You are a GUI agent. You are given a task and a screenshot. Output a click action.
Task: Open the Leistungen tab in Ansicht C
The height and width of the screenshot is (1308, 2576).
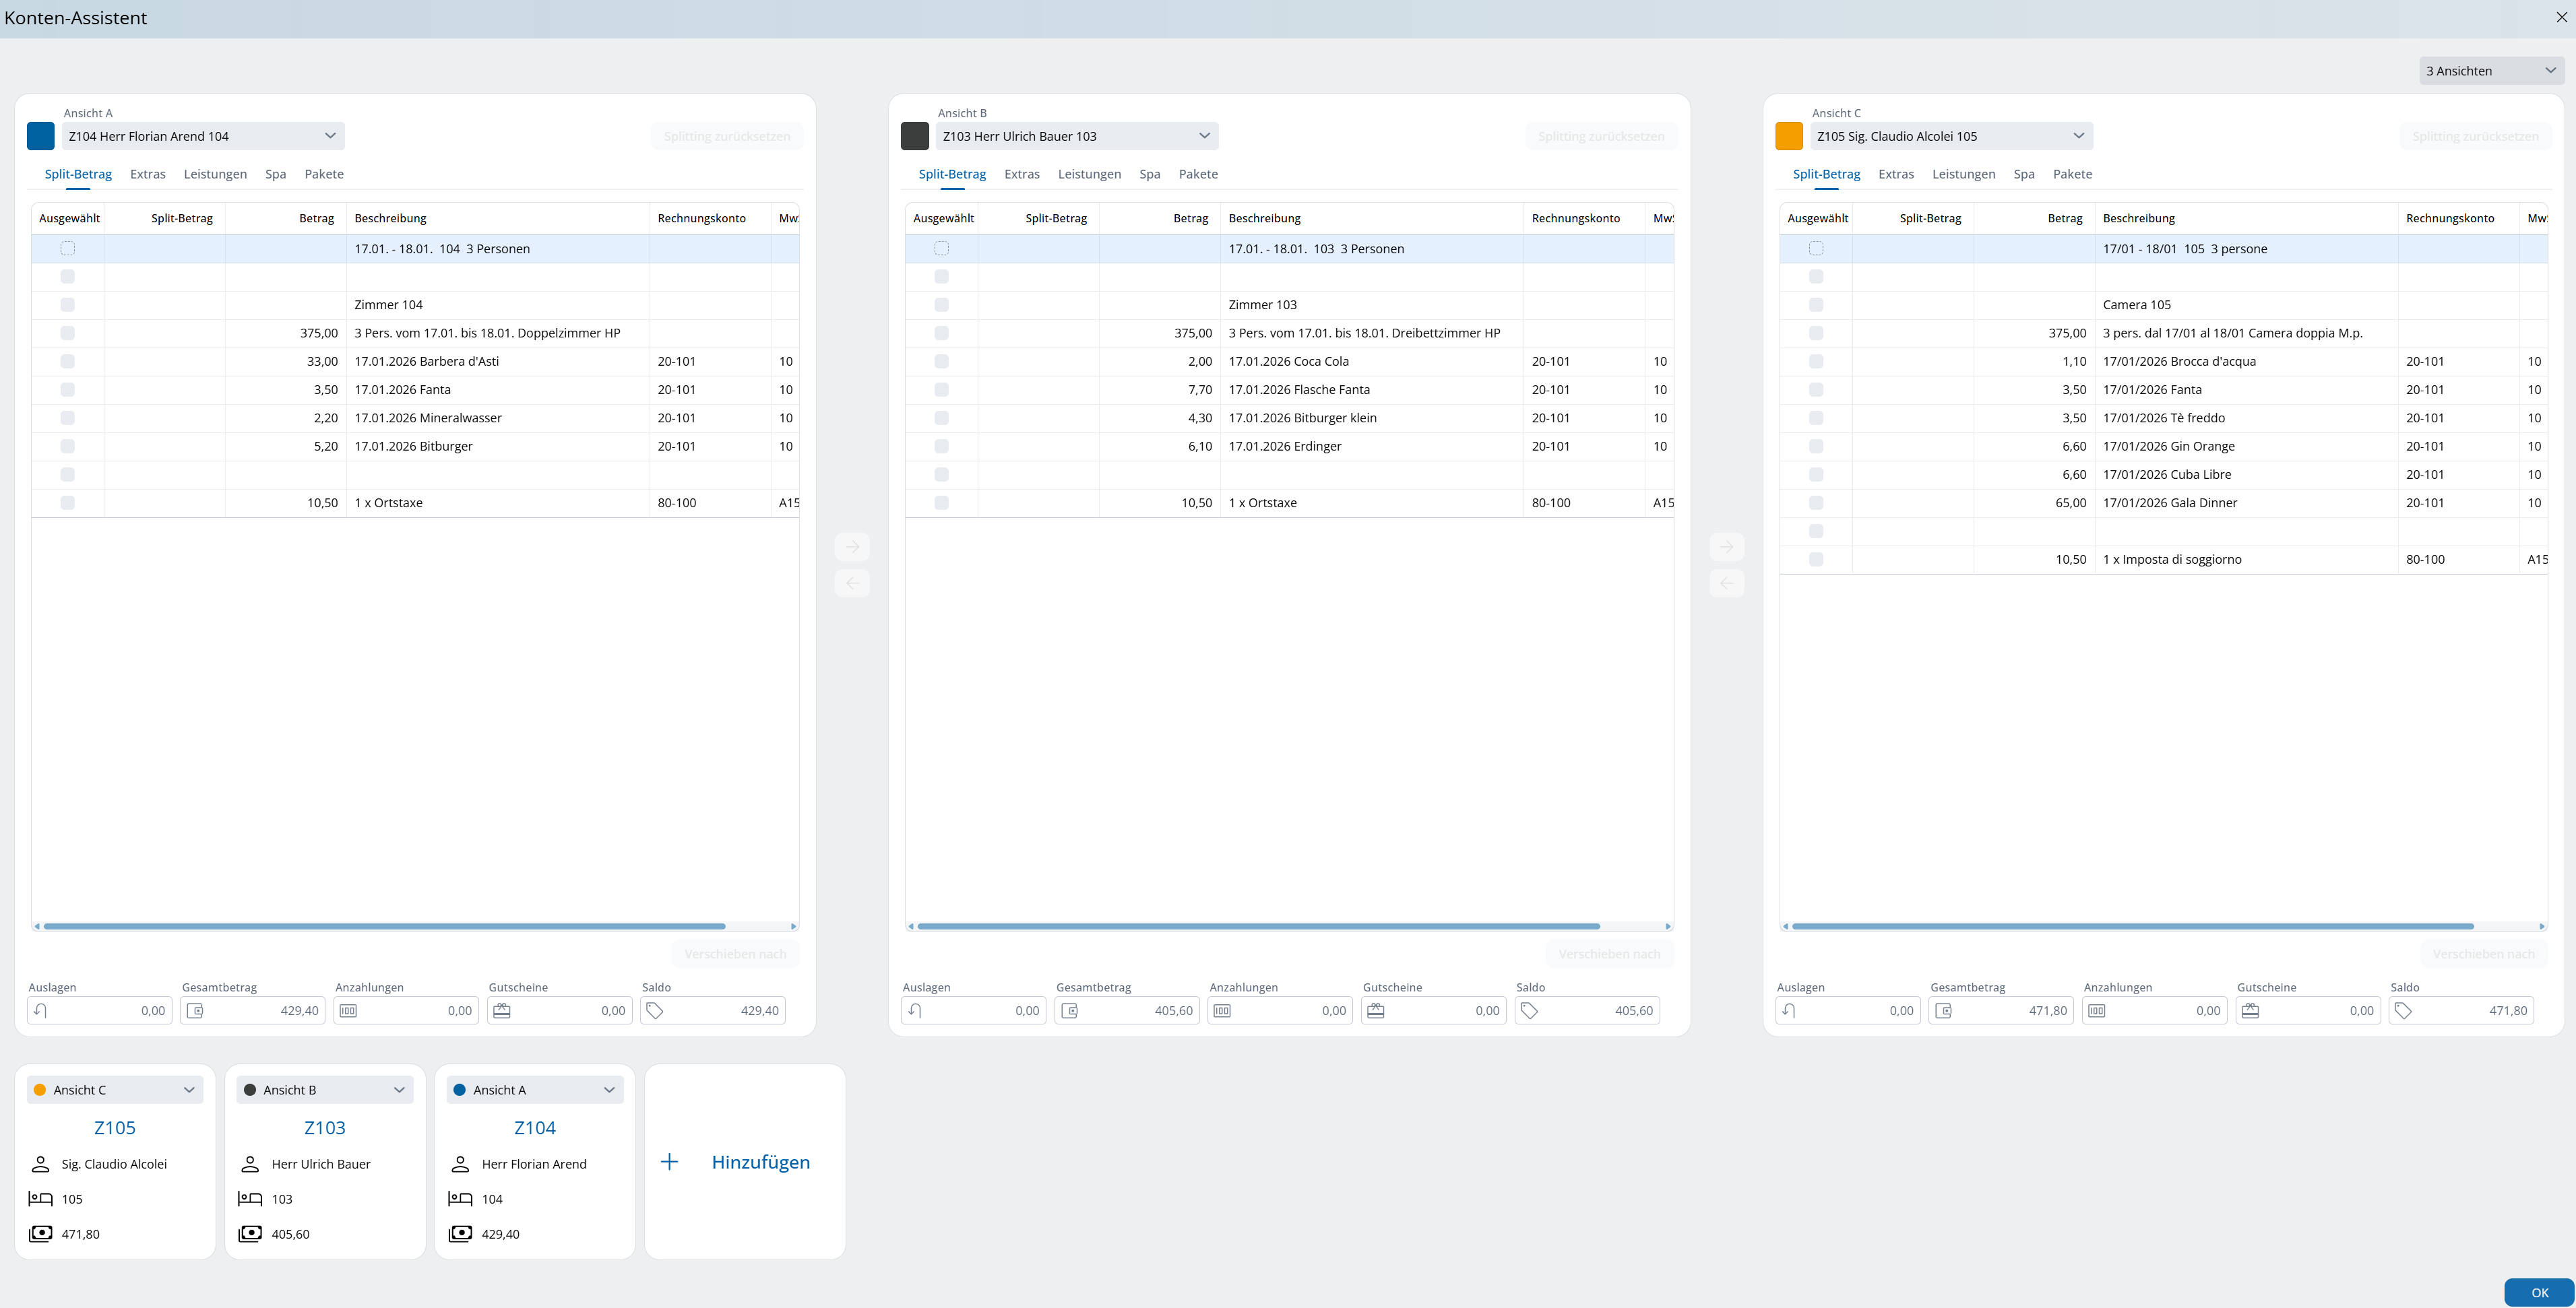coord(1963,174)
